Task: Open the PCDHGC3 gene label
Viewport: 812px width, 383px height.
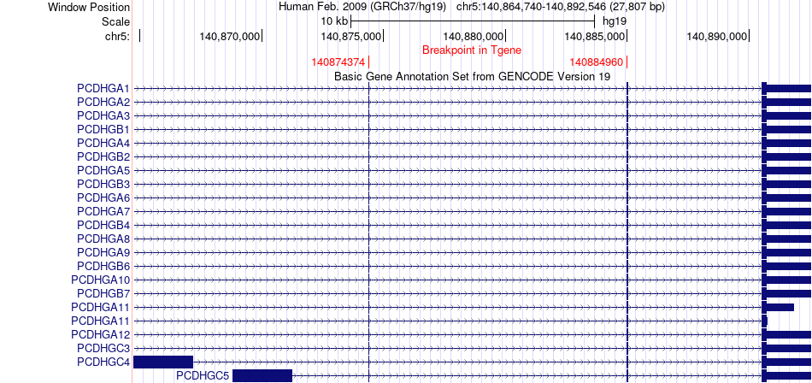Action: pos(103,348)
